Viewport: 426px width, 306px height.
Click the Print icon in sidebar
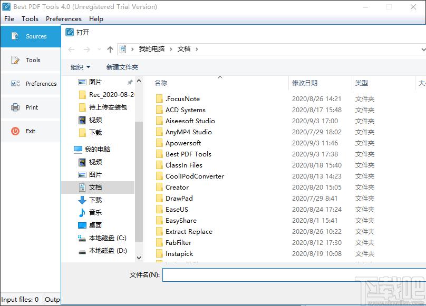[15, 107]
